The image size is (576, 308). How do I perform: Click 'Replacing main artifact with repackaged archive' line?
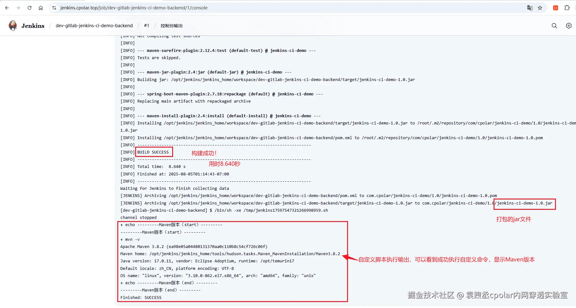click(186, 101)
